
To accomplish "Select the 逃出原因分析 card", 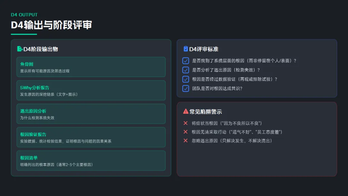I will point(91,114).
